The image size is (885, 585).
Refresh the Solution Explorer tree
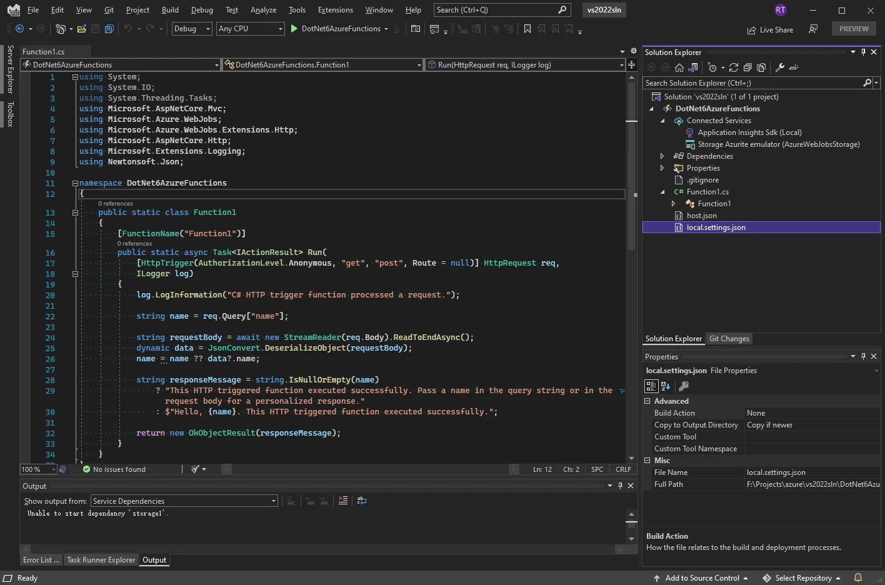point(734,67)
